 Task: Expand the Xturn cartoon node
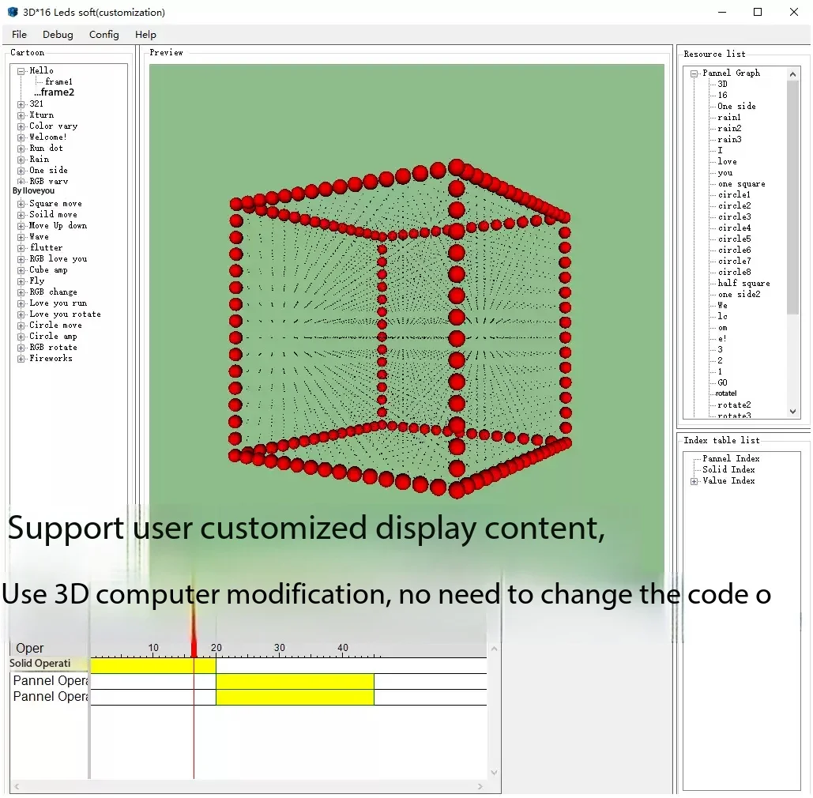(x=21, y=115)
